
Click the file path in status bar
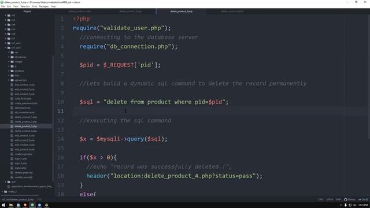tap(18, 199)
